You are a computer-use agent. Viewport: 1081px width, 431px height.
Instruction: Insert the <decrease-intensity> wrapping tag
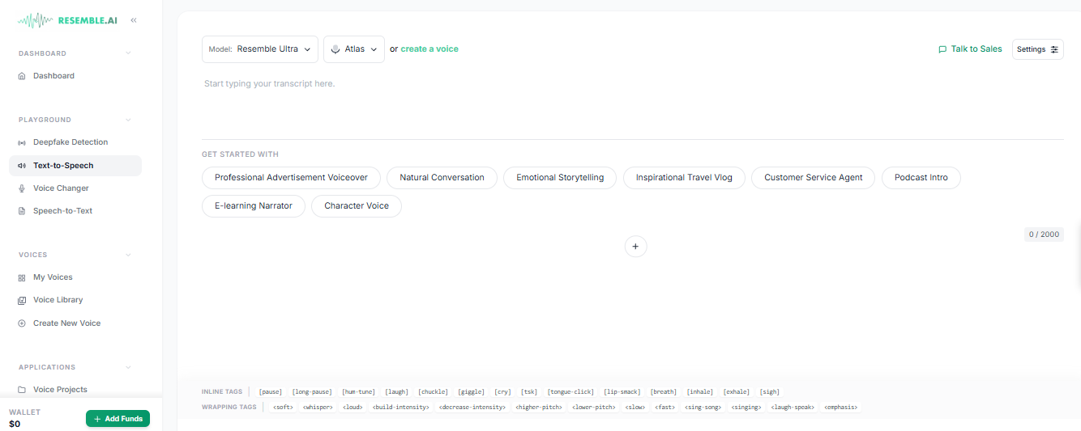coord(472,408)
